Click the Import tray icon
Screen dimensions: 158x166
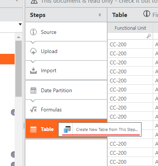33,70
